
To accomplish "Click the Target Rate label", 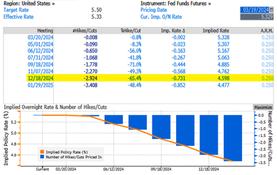I will click(x=16, y=10).
